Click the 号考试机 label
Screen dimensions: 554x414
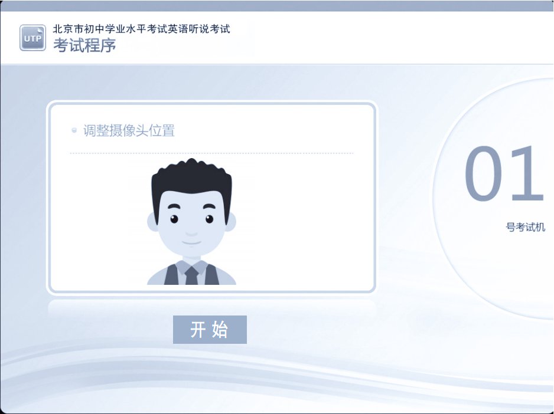526,227
